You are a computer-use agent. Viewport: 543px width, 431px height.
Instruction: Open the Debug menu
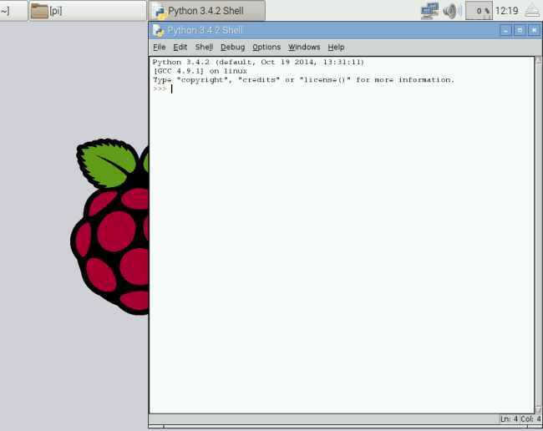click(233, 47)
